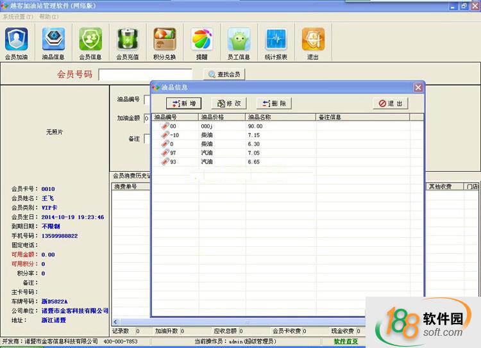The image size is (481, 348).
Task: Sort by the 油品价格 column header
Action: 222,117
